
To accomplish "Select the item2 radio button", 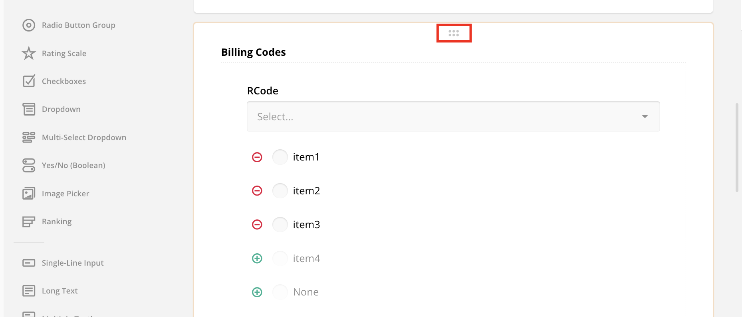I will pyautogui.click(x=280, y=190).
